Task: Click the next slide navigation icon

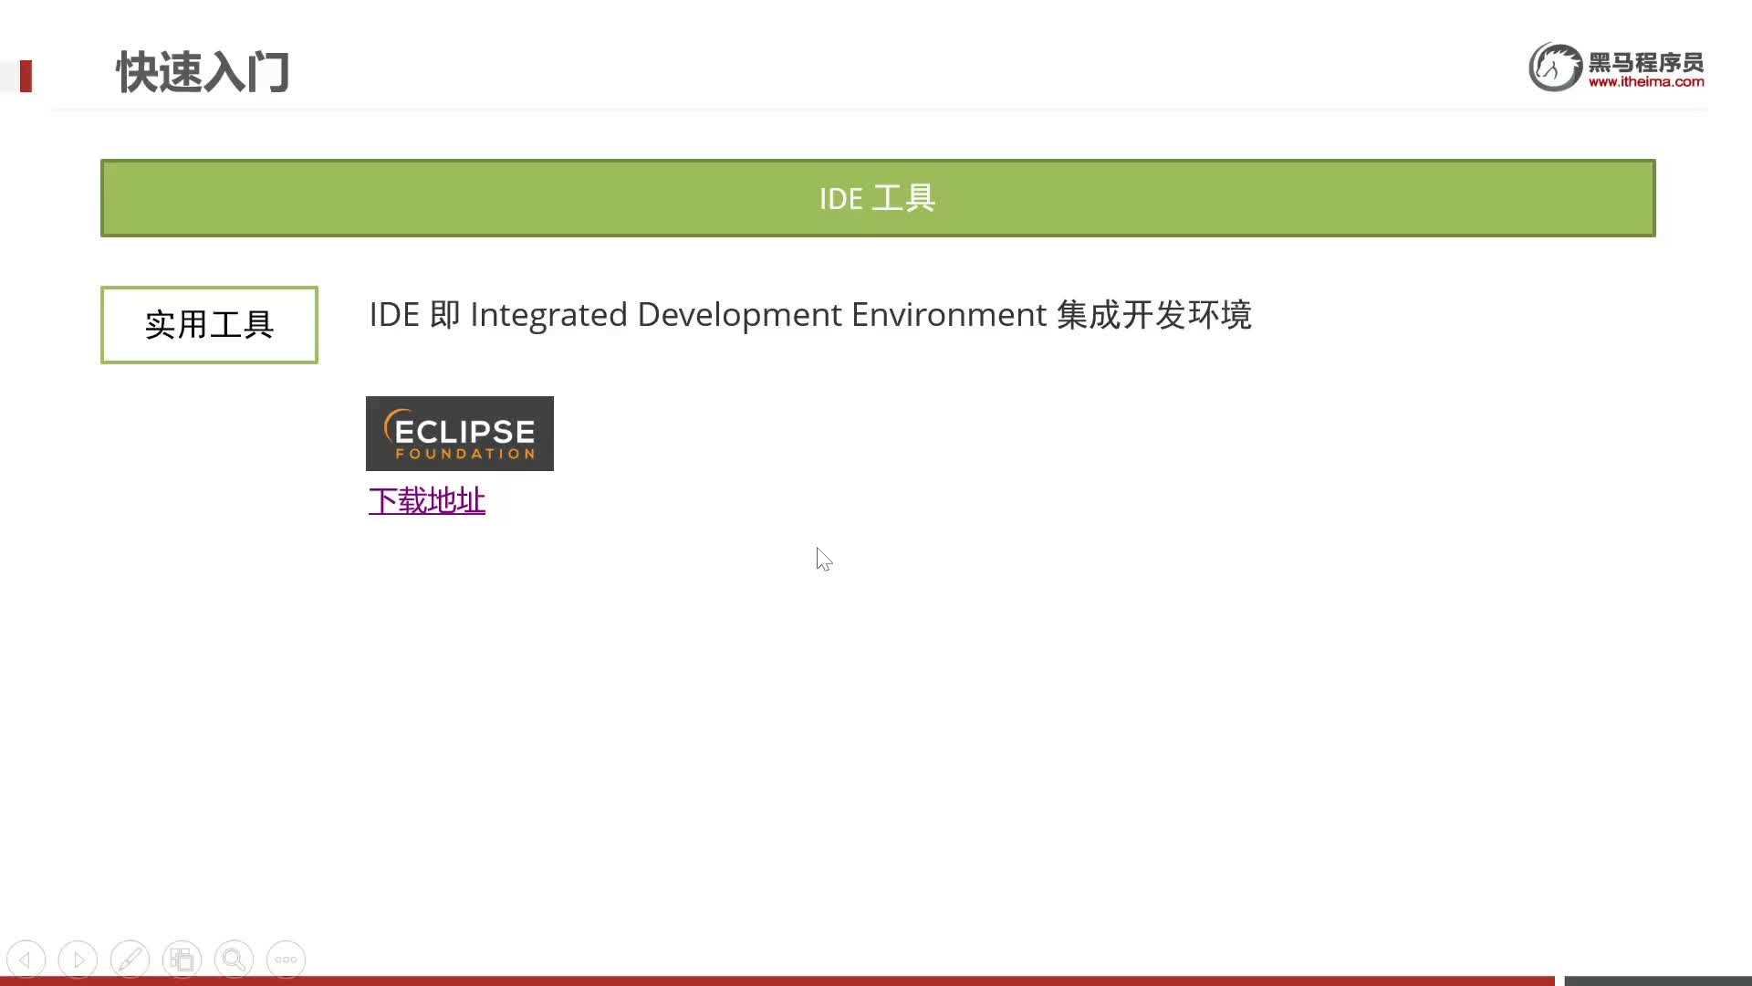Action: coord(77,959)
